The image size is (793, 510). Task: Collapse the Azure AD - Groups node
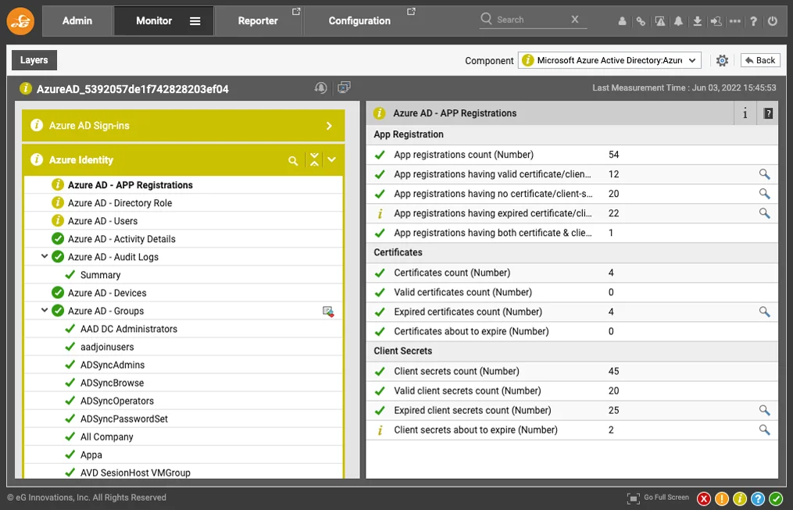pyautogui.click(x=45, y=310)
